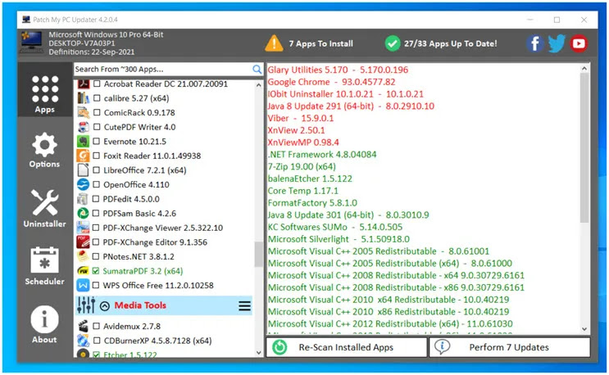Click app list scroll up arrow
The image size is (609, 375).
click(259, 84)
